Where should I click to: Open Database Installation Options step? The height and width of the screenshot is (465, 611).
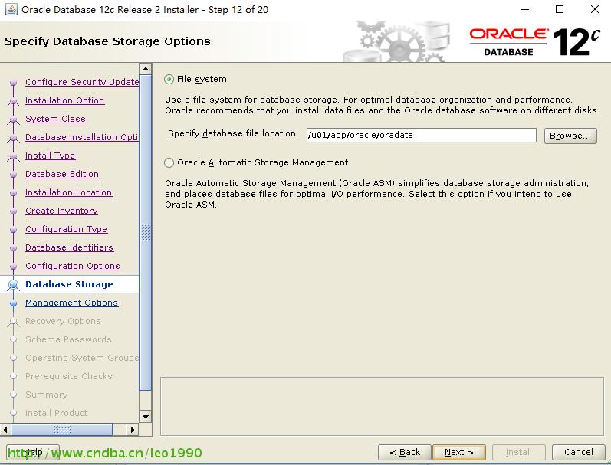[x=82, y=137]
